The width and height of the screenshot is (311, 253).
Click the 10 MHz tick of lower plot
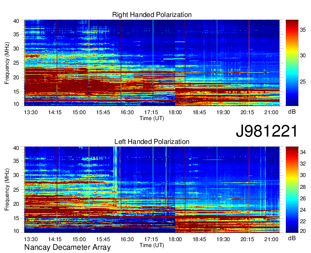click(x=16, y=231)
